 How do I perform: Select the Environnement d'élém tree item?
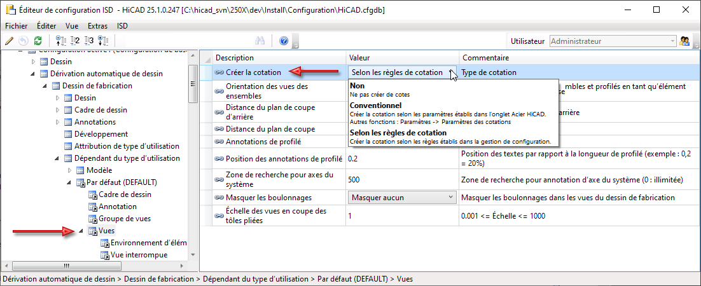[x=148, y=243]
